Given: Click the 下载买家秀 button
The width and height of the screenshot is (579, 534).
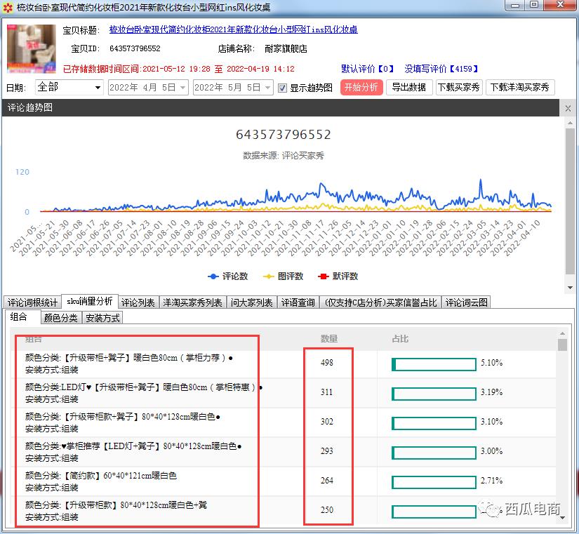Looking at the screenshot, I should (458, 88).
